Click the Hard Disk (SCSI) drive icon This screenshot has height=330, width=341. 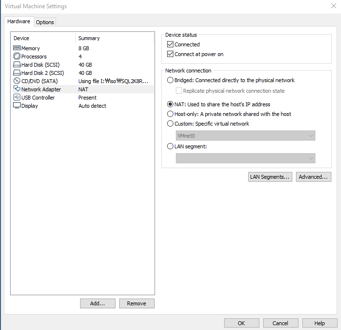tap(17, 65)
